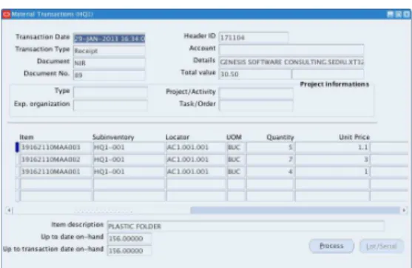Click UOM cell of row 39162110MAA002
Screen dimensions: 412x268
point(237,159)
